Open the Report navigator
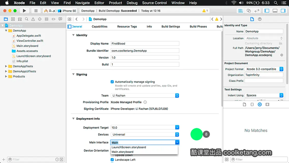The image size is (289, 163). tap(60, 19)
